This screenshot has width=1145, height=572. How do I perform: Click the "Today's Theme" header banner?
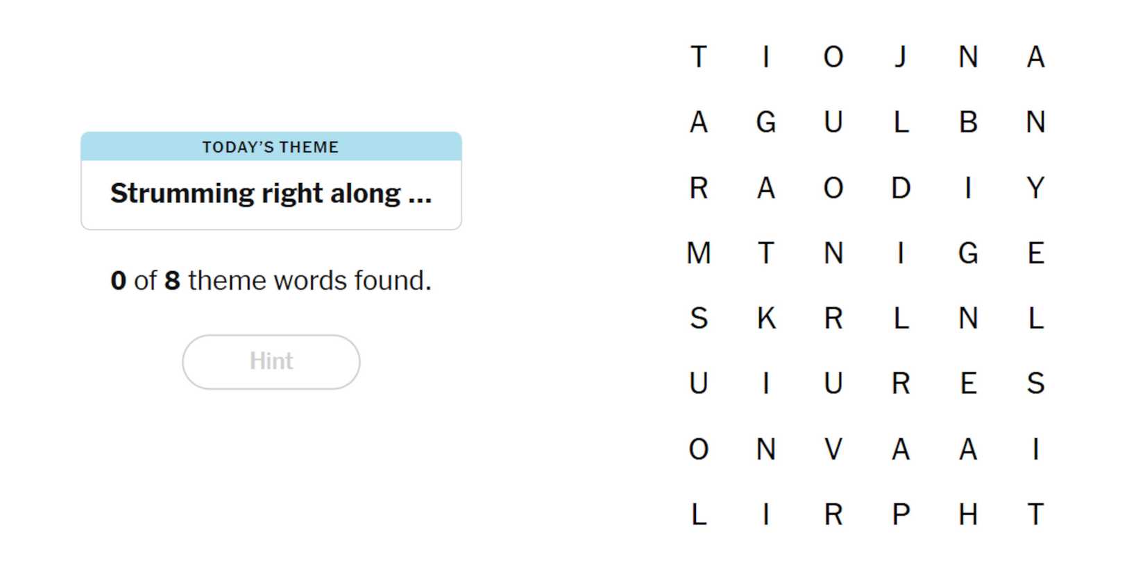pyautogui.click(x=271, y=147)
